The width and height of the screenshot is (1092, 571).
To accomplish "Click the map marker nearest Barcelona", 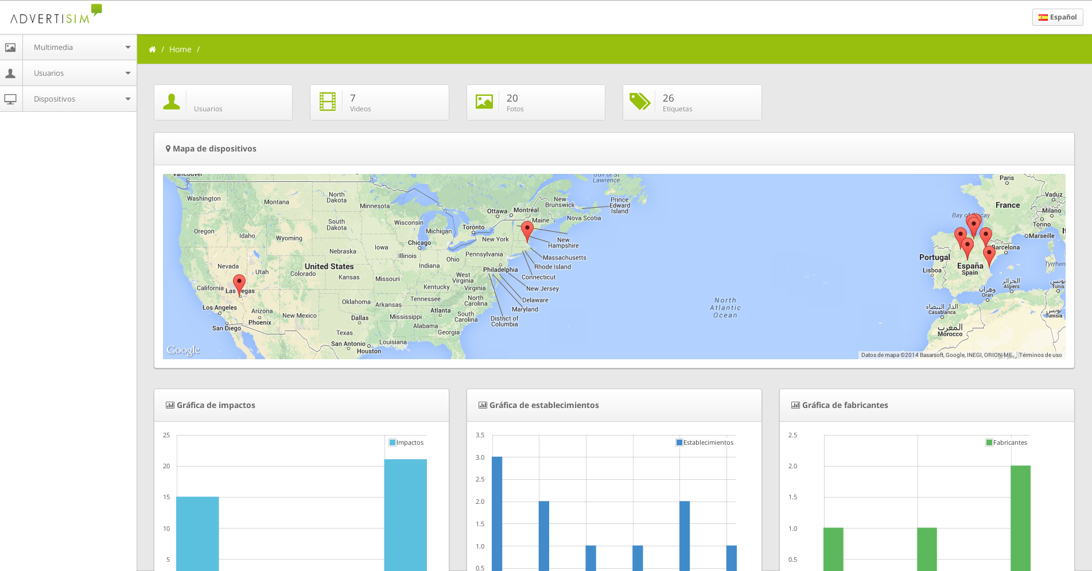I will 989,255.
